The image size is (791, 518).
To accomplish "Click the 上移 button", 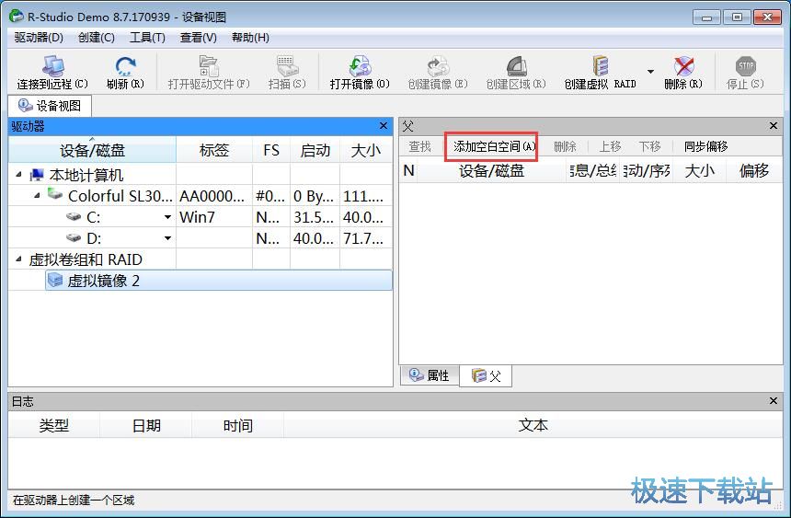I will pos(610,146).
